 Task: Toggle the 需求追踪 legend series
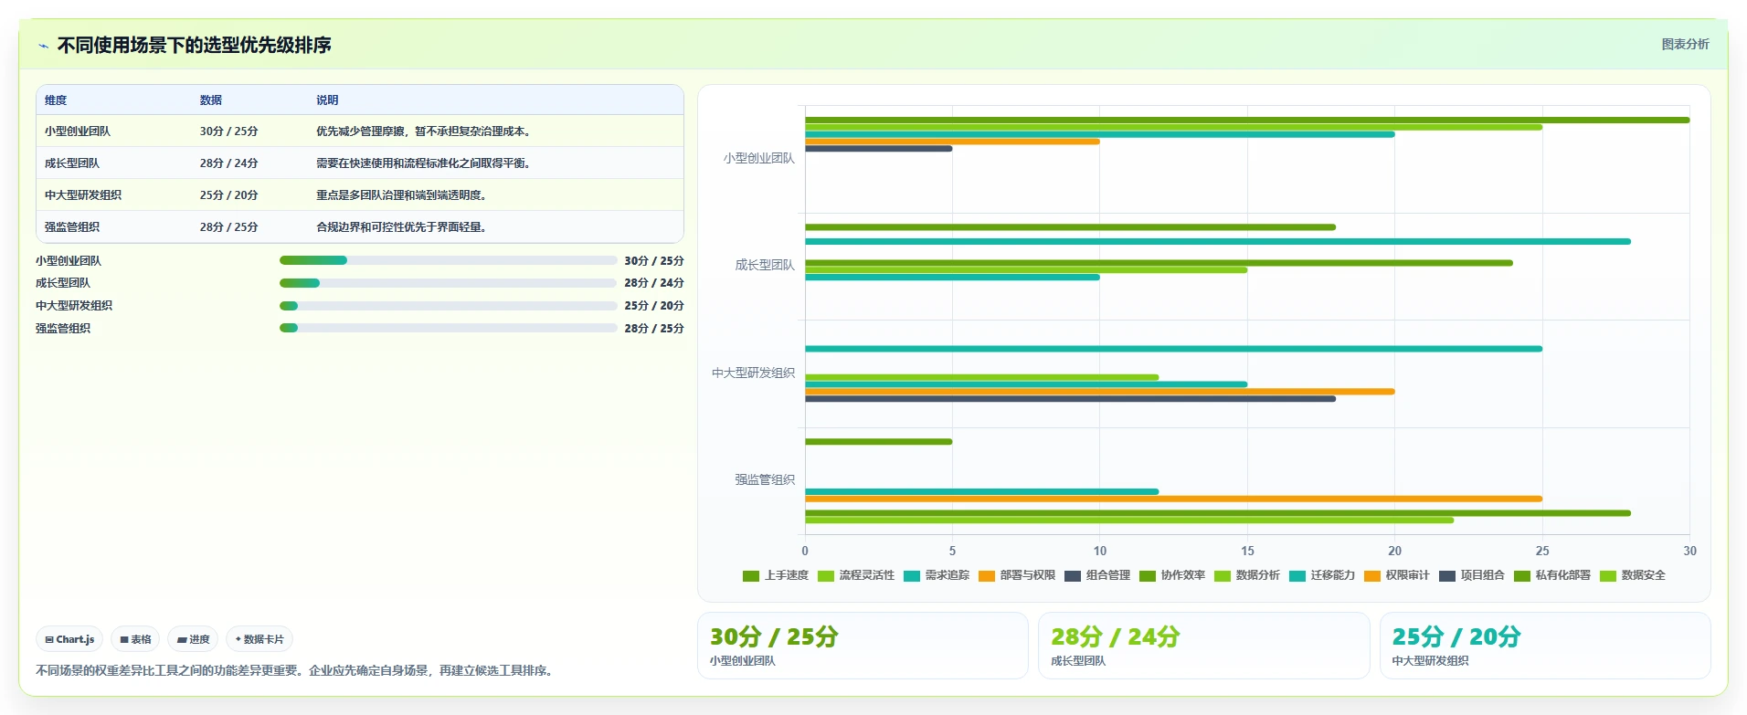pos(937,575)
